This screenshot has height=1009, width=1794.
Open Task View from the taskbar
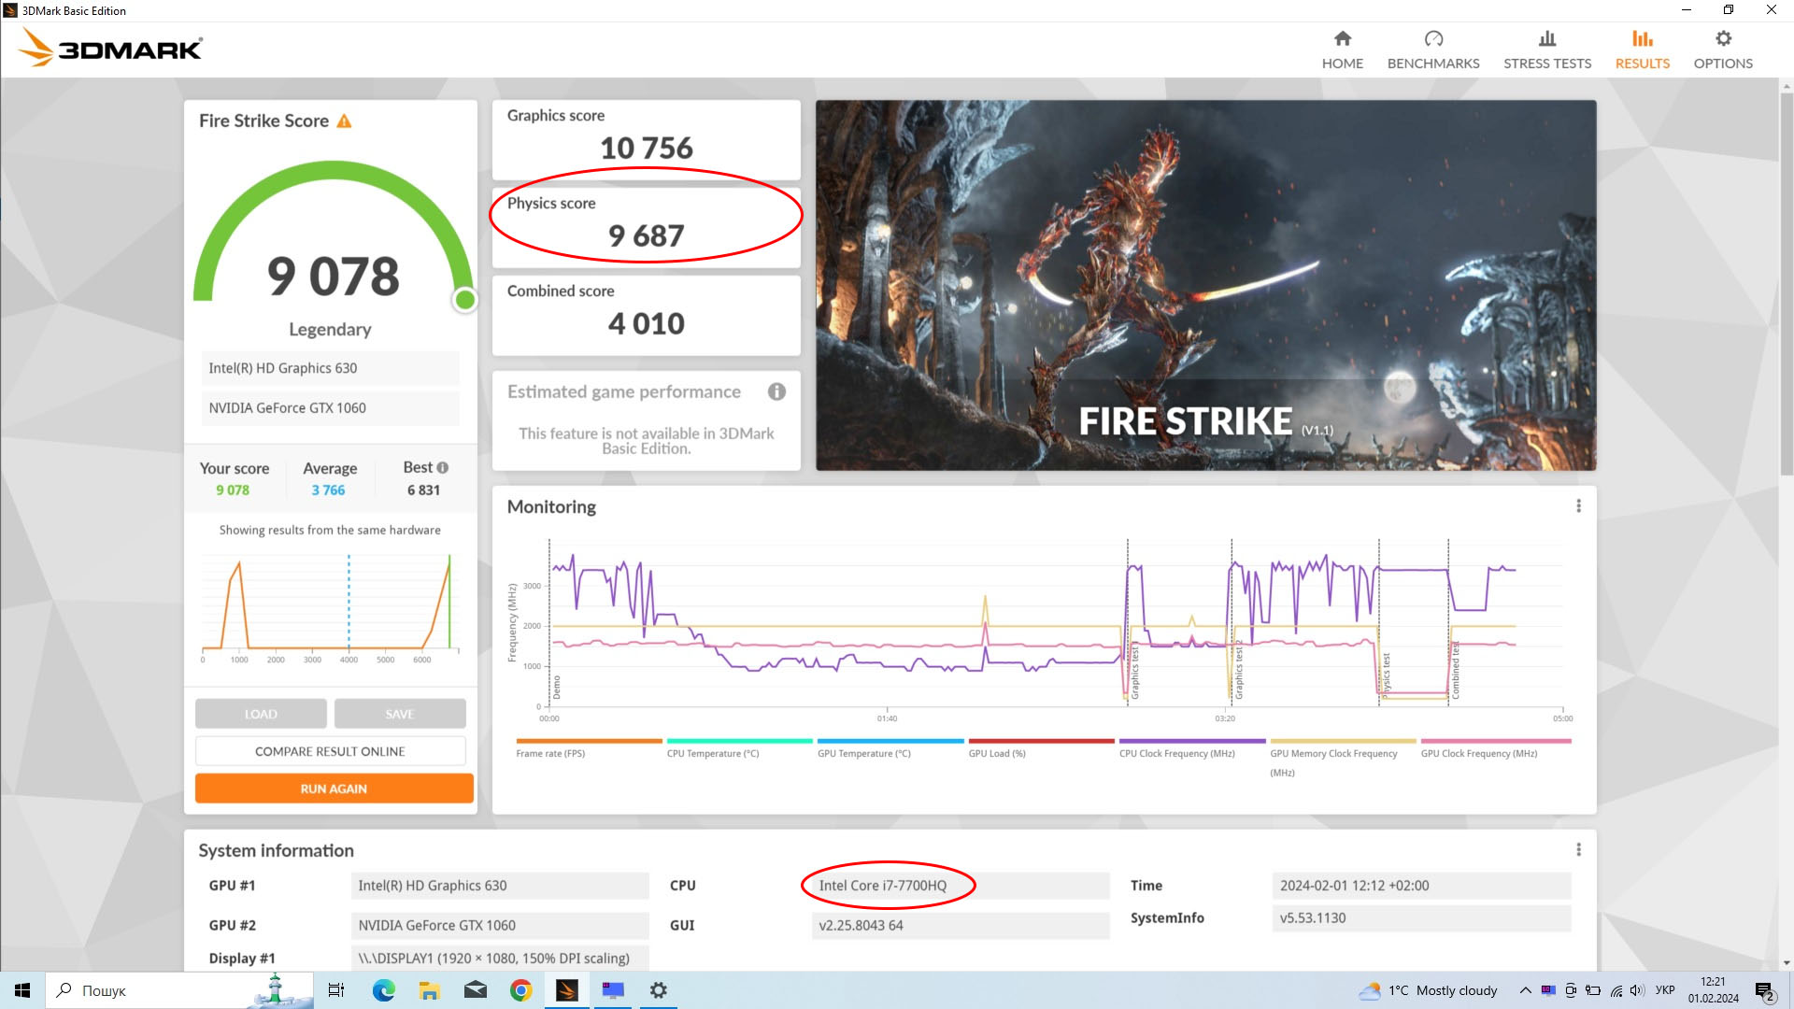[x=336, y=990]
